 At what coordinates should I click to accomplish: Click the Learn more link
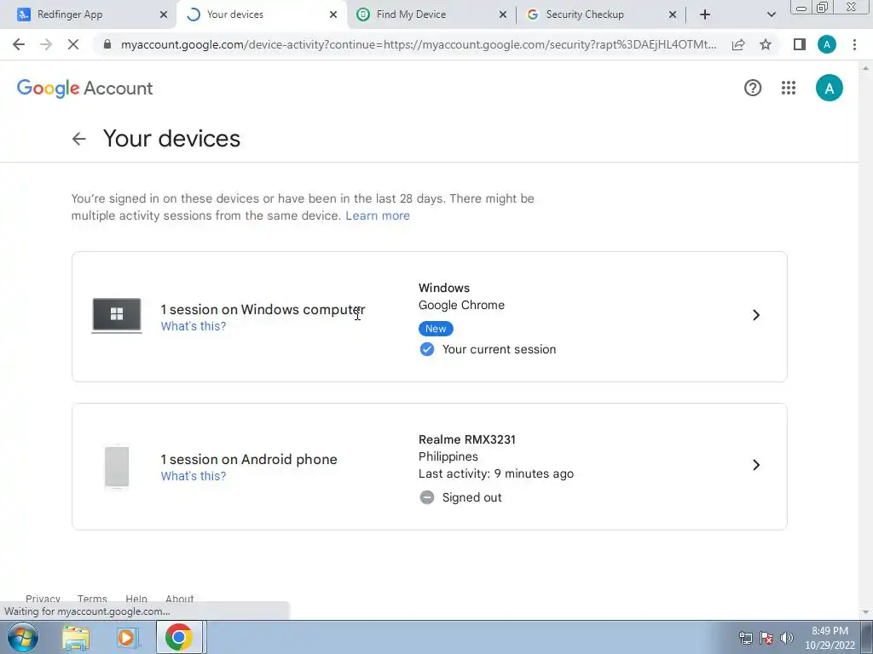click(378, 215)
